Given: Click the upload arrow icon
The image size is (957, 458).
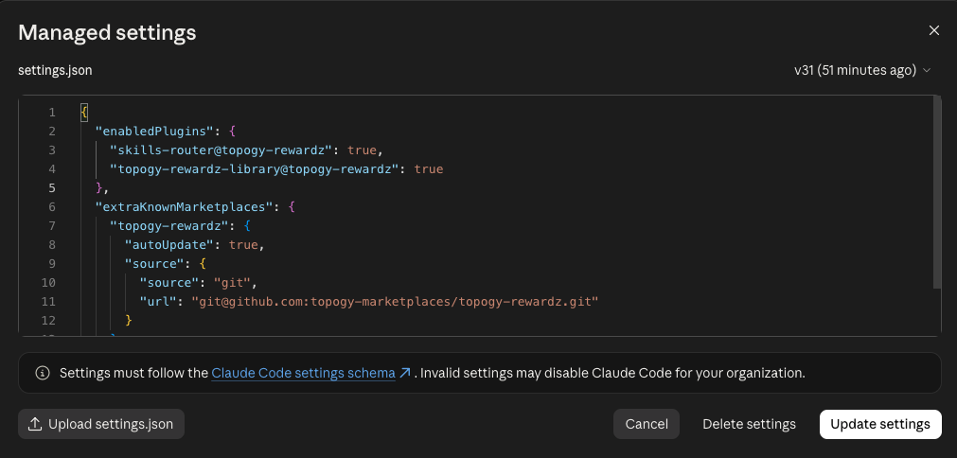Looking at the screenshot, I should click(x=35, y=424).
